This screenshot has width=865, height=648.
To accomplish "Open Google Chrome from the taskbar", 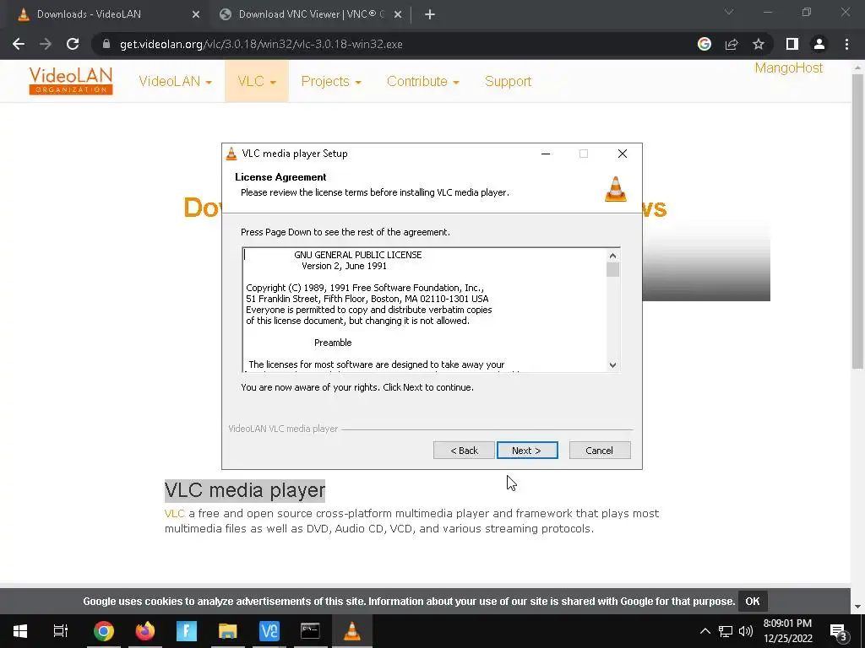I will (103, 631).
